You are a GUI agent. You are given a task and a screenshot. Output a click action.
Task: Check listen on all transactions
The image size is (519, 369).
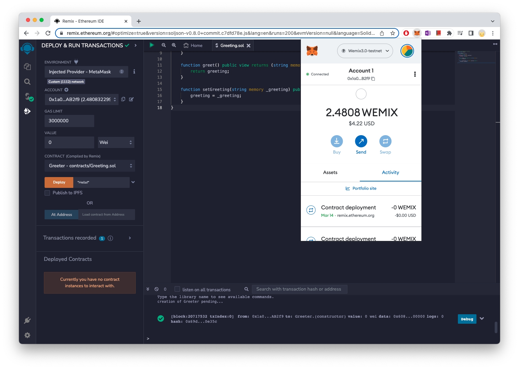point(177,289)
